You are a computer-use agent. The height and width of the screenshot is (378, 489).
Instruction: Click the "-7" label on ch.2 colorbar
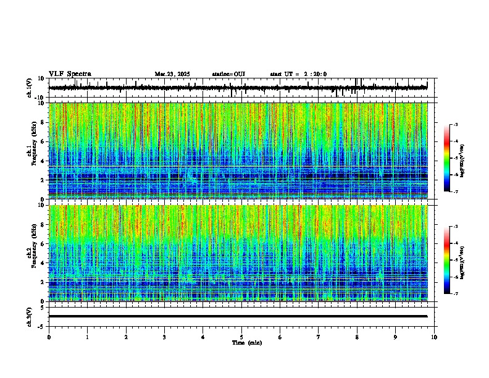(455, 293)
